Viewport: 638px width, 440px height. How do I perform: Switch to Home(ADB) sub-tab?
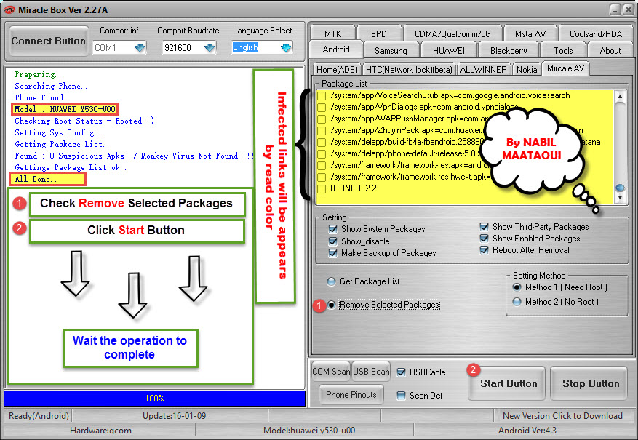click(x=337, y=70)
